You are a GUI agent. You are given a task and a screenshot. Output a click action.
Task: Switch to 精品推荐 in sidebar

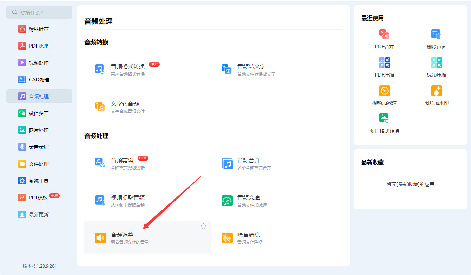click(x=39, y=29)
